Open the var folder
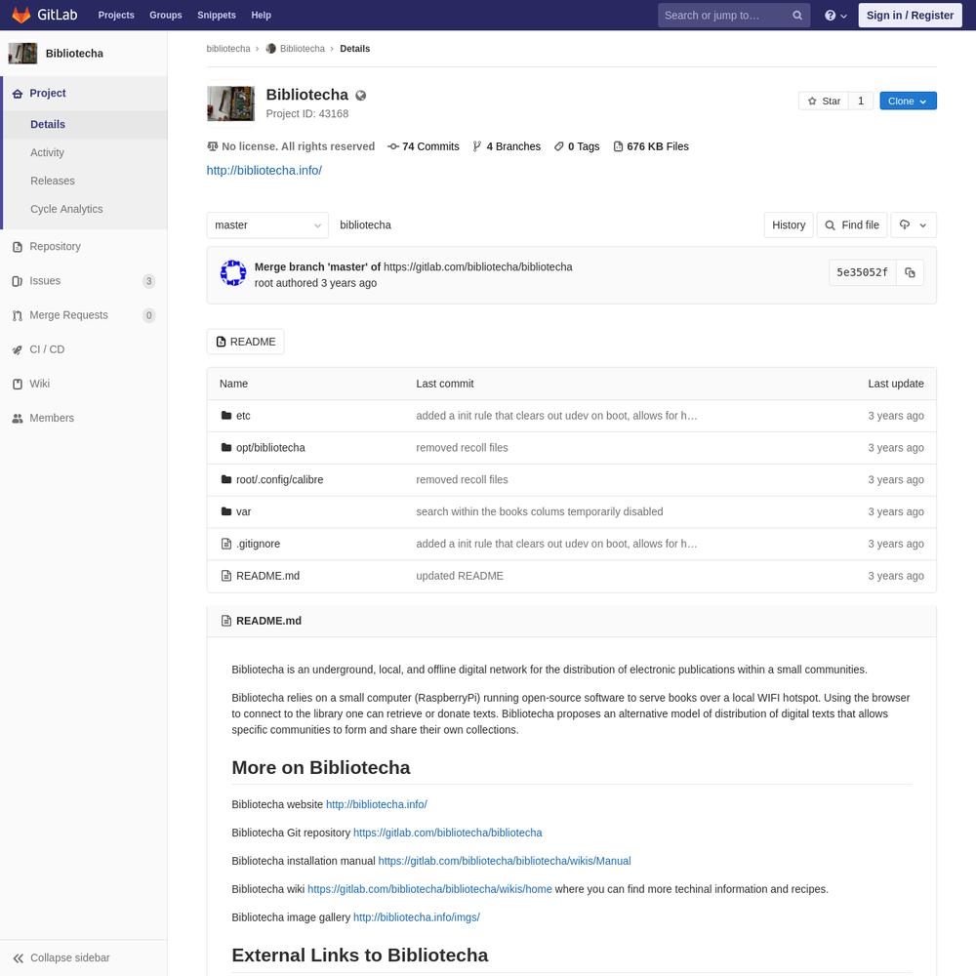This screenshot has width=976, height=976. [x=243, y=511]
